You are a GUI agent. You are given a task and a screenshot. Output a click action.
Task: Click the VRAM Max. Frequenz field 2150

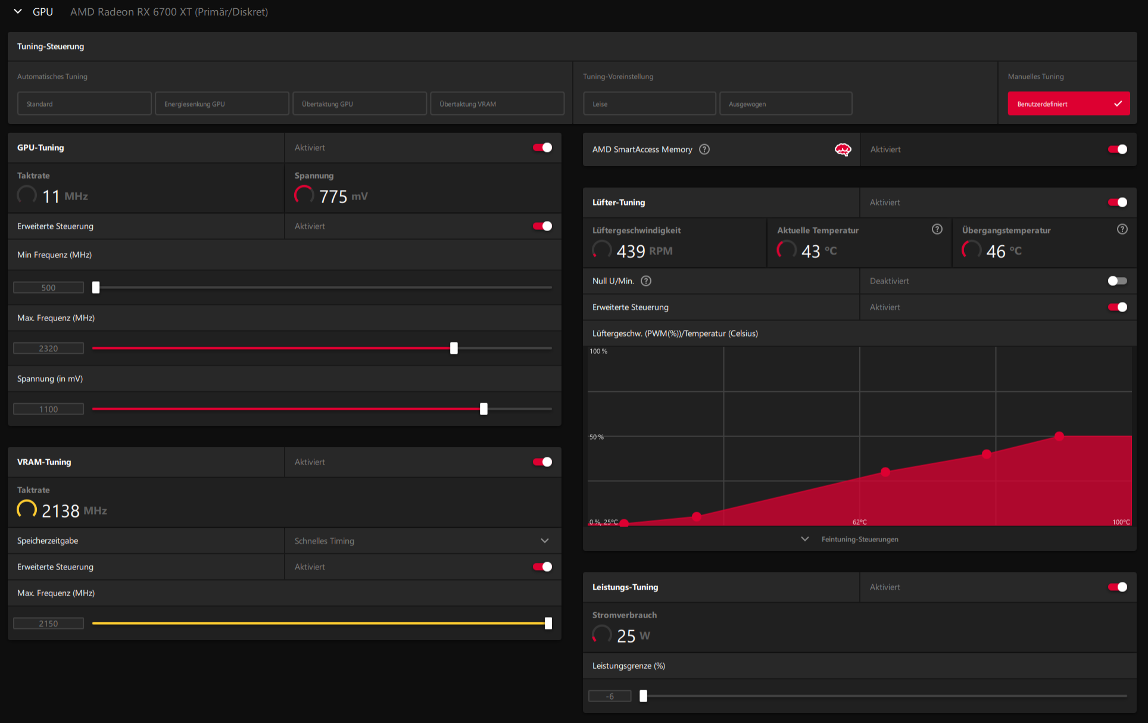(x=48, y=624)
